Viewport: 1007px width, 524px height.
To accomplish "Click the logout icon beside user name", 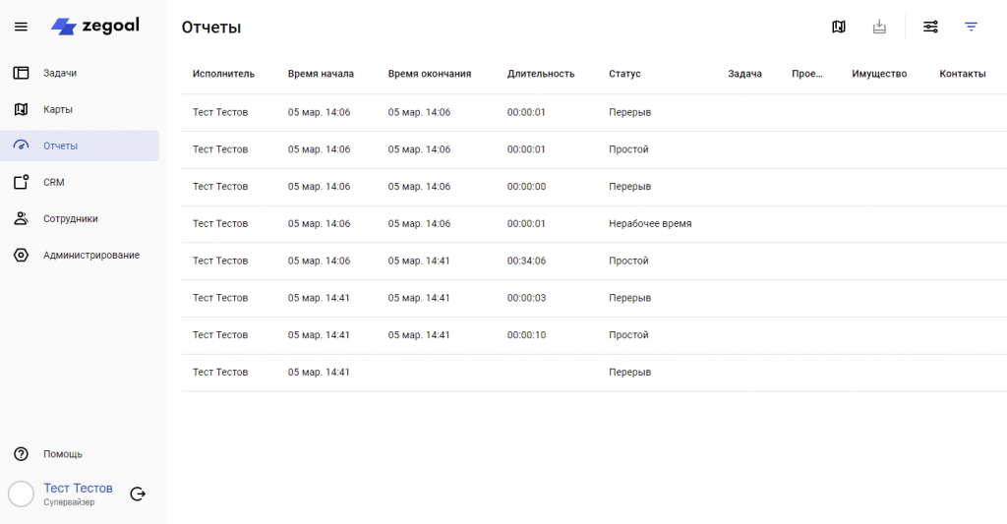I will (x=138, y=494).
